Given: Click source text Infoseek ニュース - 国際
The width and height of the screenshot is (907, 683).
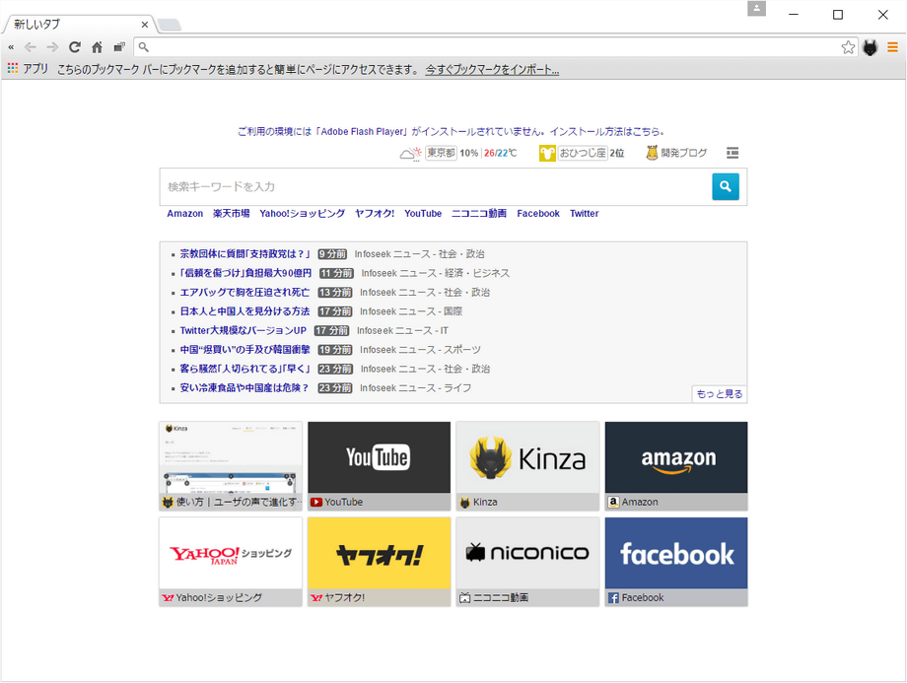Looking at the screenshot, I should click(411, 311).
